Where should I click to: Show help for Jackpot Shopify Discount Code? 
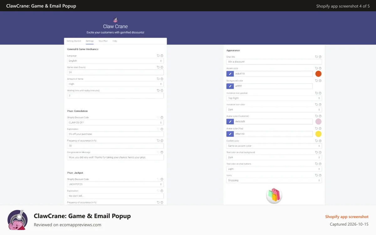[x=162, y=179]
